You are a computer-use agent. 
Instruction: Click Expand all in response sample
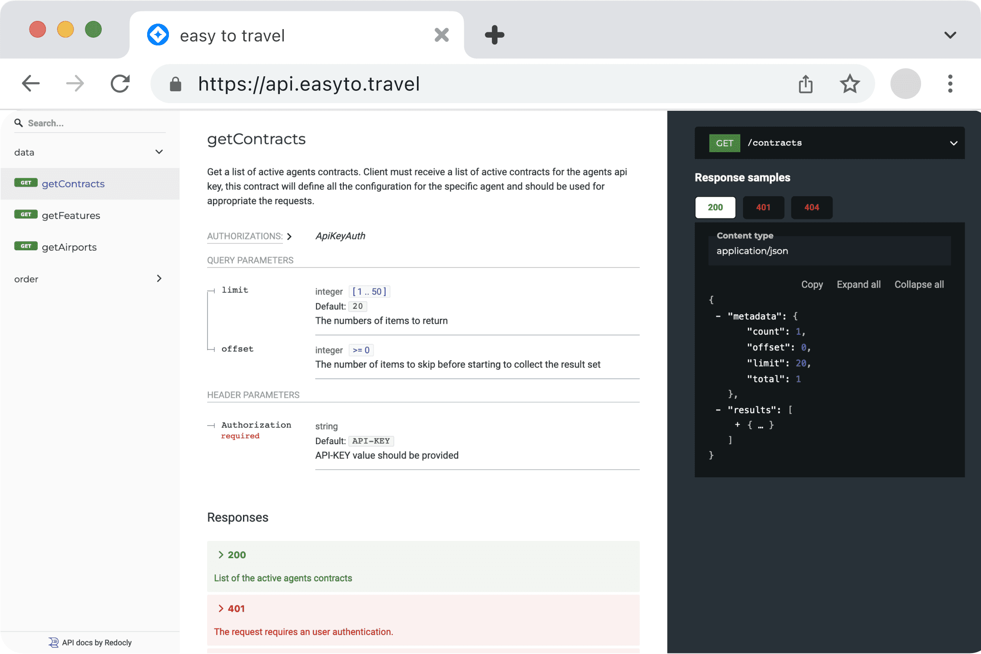858,285
